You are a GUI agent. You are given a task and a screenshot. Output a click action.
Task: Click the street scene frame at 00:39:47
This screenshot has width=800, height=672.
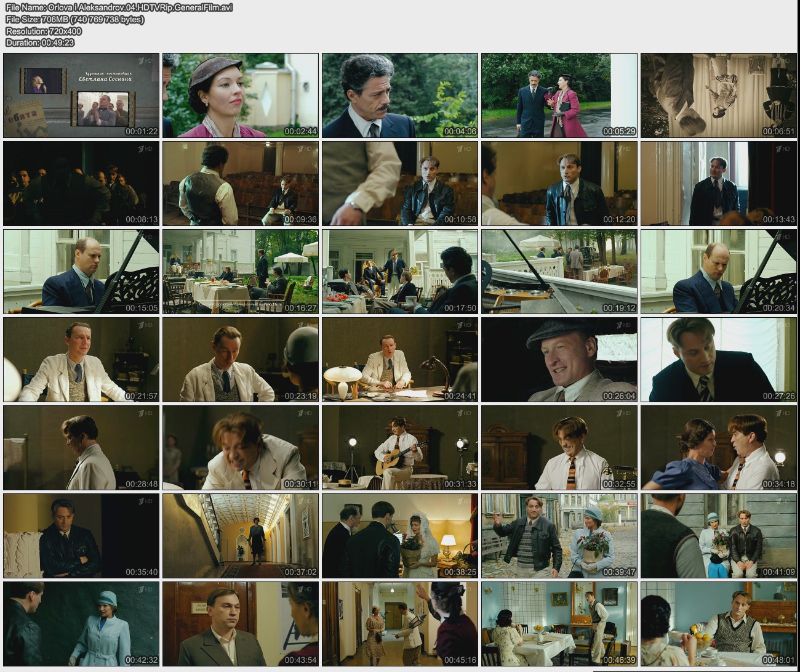coord(559,536)
